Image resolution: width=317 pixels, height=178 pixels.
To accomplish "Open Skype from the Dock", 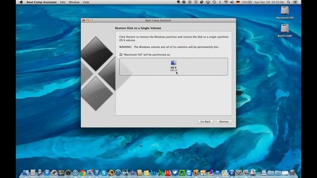I will (x=104, y=173).
